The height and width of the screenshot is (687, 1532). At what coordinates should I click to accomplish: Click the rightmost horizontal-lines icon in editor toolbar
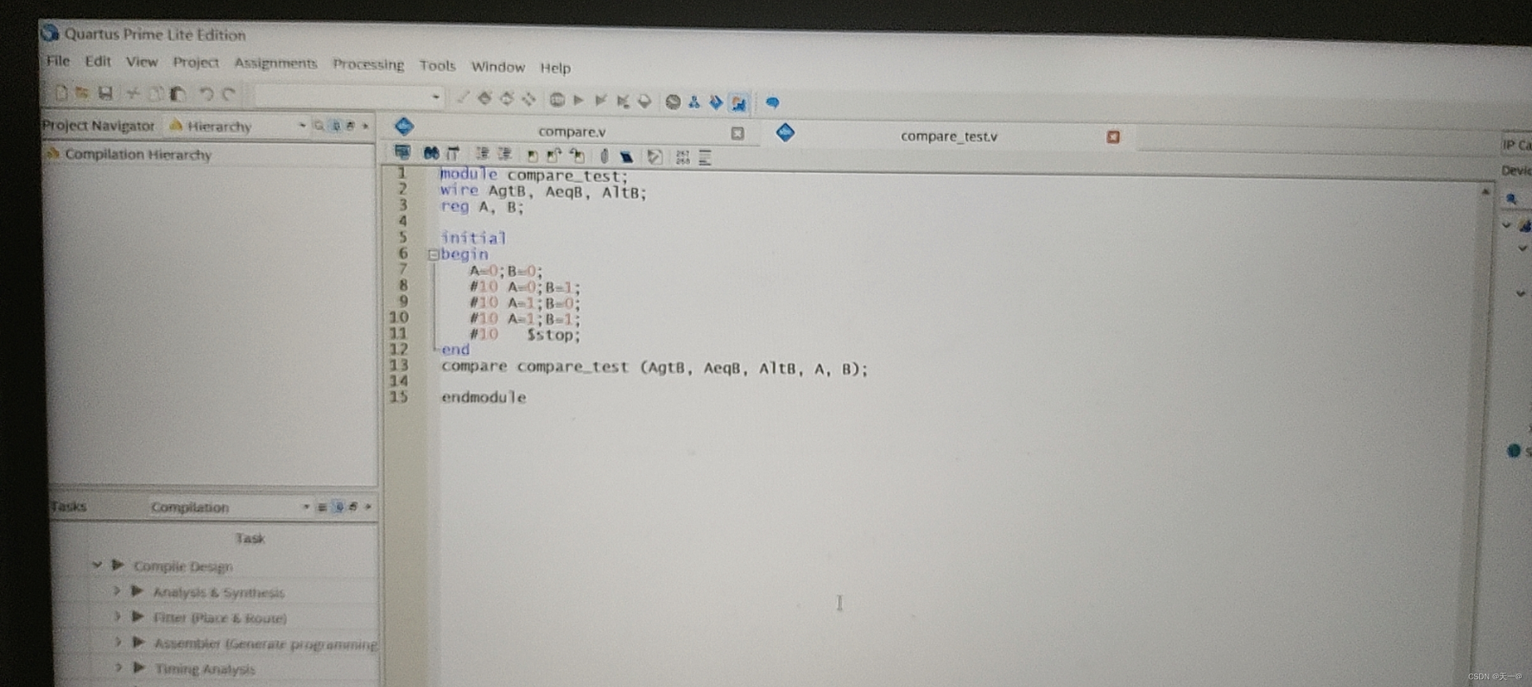point(705,158)
